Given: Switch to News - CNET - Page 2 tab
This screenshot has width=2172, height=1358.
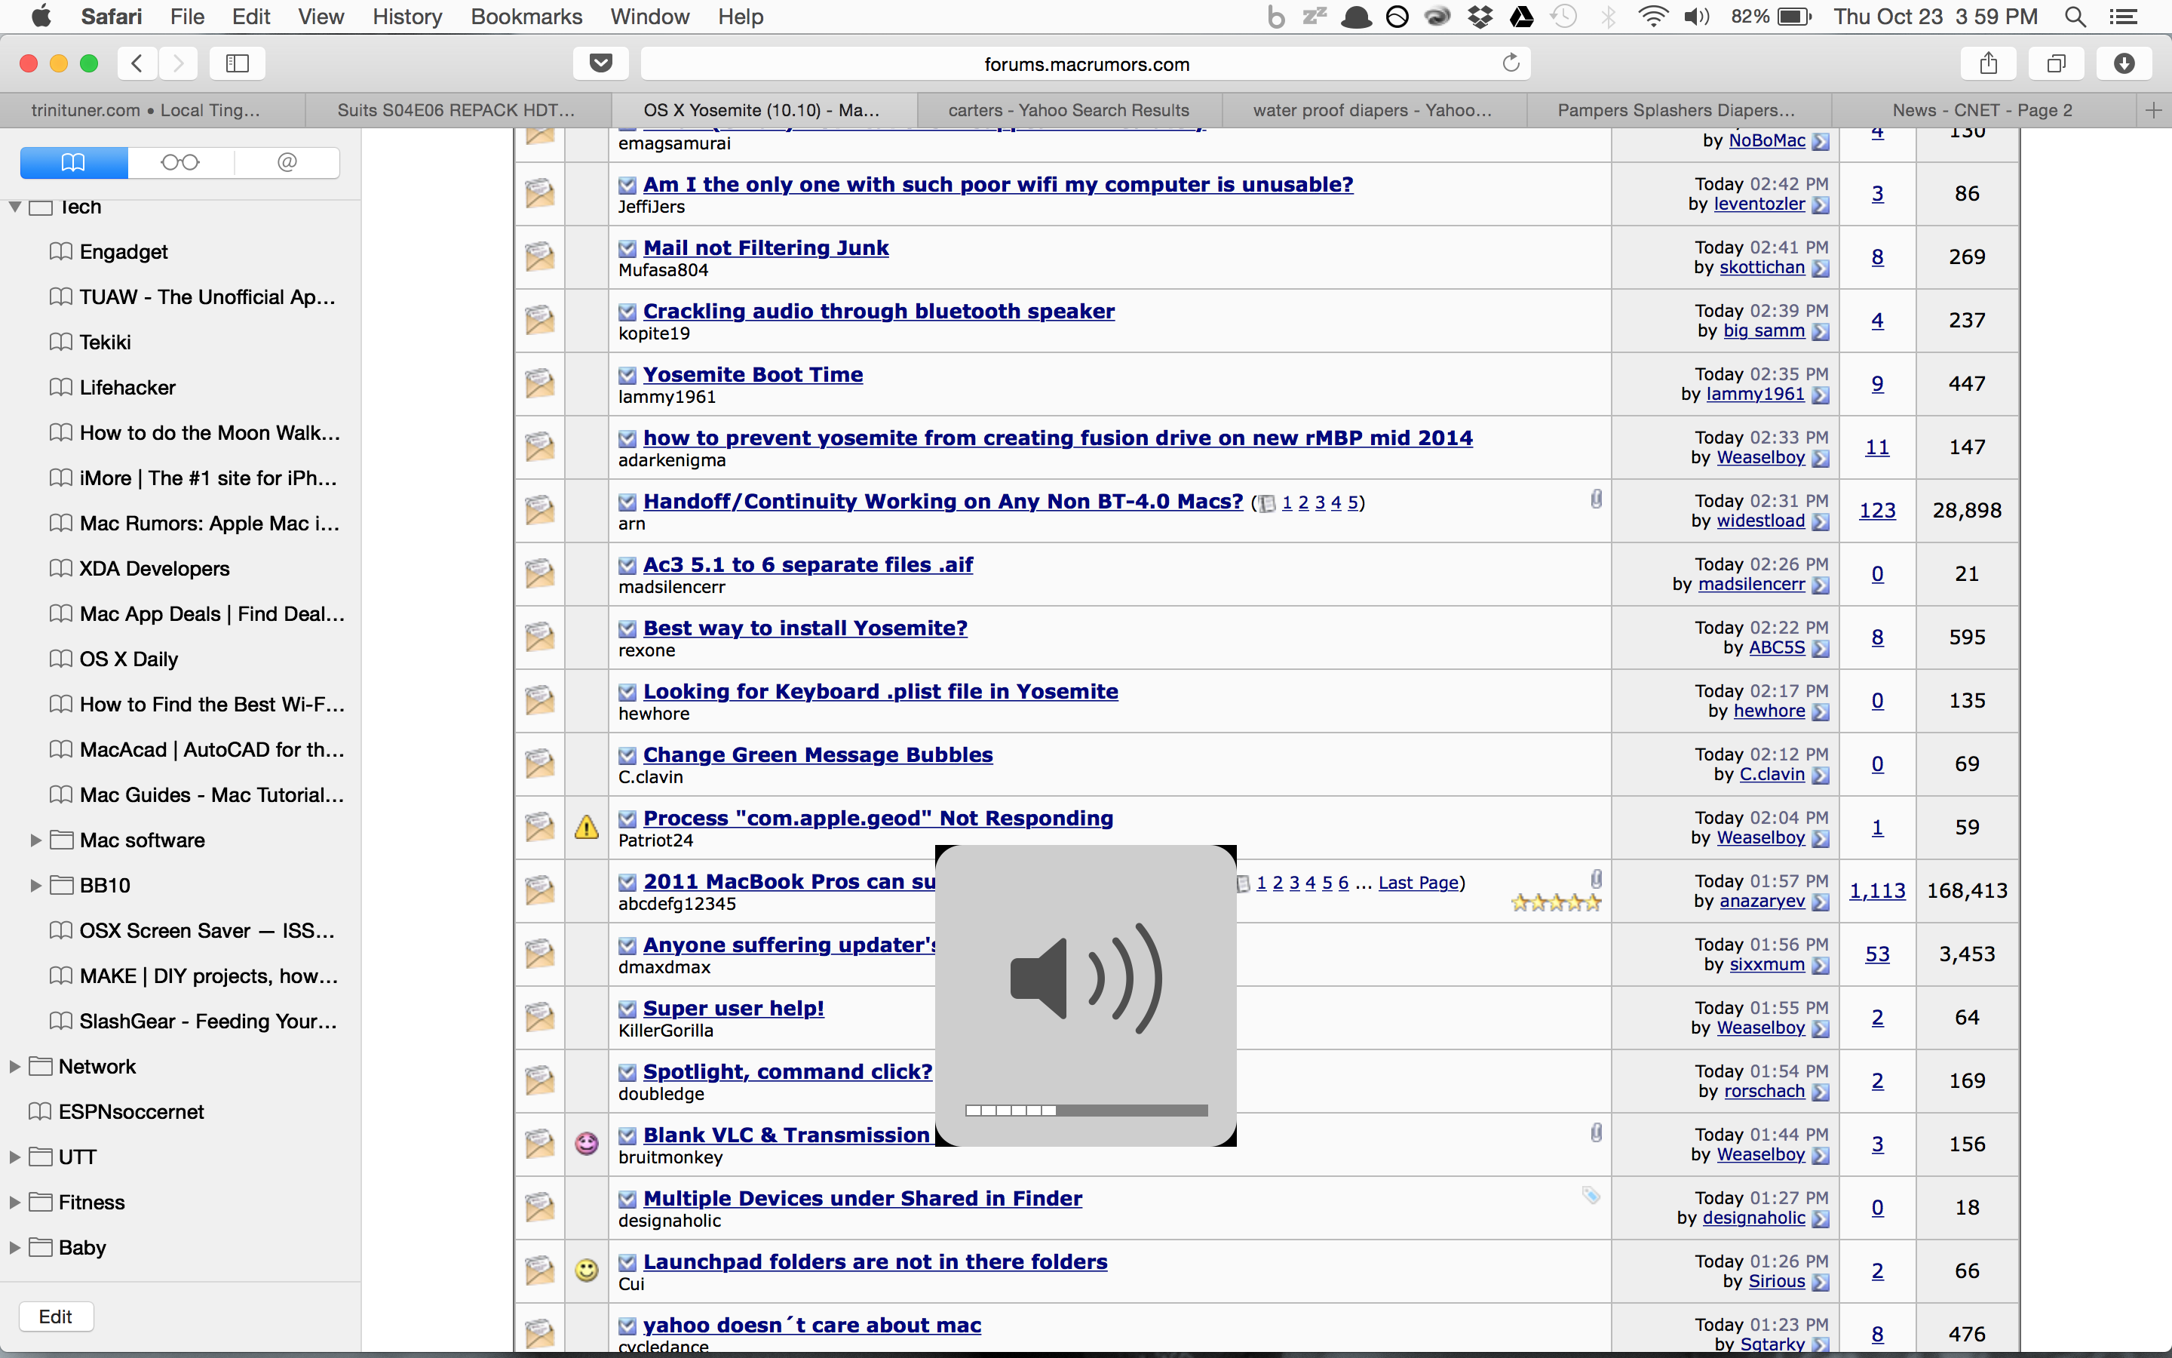Looking at the screenshot, I should 1982,110.
